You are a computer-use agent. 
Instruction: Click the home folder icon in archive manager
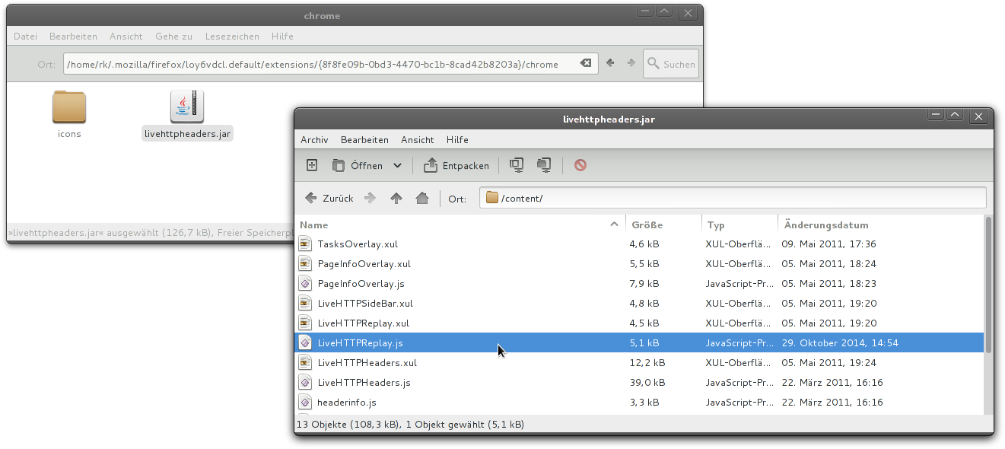point(422,198)
